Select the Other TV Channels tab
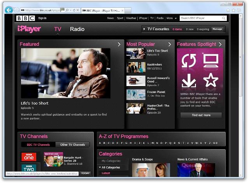Viewport: 249px width, 183px height. (x=72, y=145)
